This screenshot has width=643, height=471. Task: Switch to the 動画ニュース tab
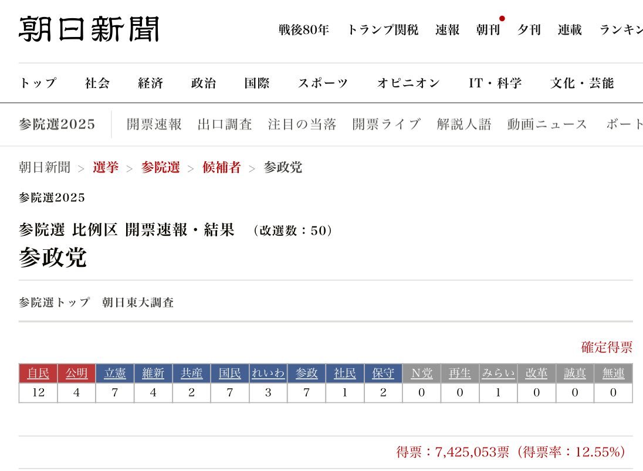pos(547,124)
